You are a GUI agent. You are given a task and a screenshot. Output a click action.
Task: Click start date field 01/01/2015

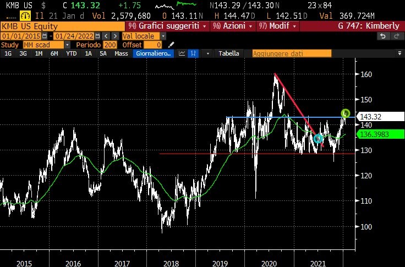(x=21, y=36)
